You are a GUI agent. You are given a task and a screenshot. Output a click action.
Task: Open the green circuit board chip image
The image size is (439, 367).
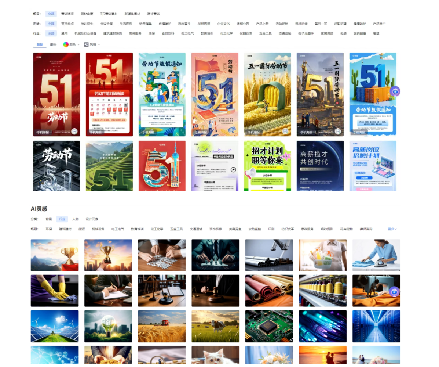[269, 326]
